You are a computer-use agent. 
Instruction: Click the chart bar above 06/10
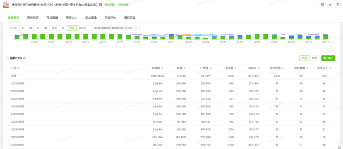click(x=257, y=37)
